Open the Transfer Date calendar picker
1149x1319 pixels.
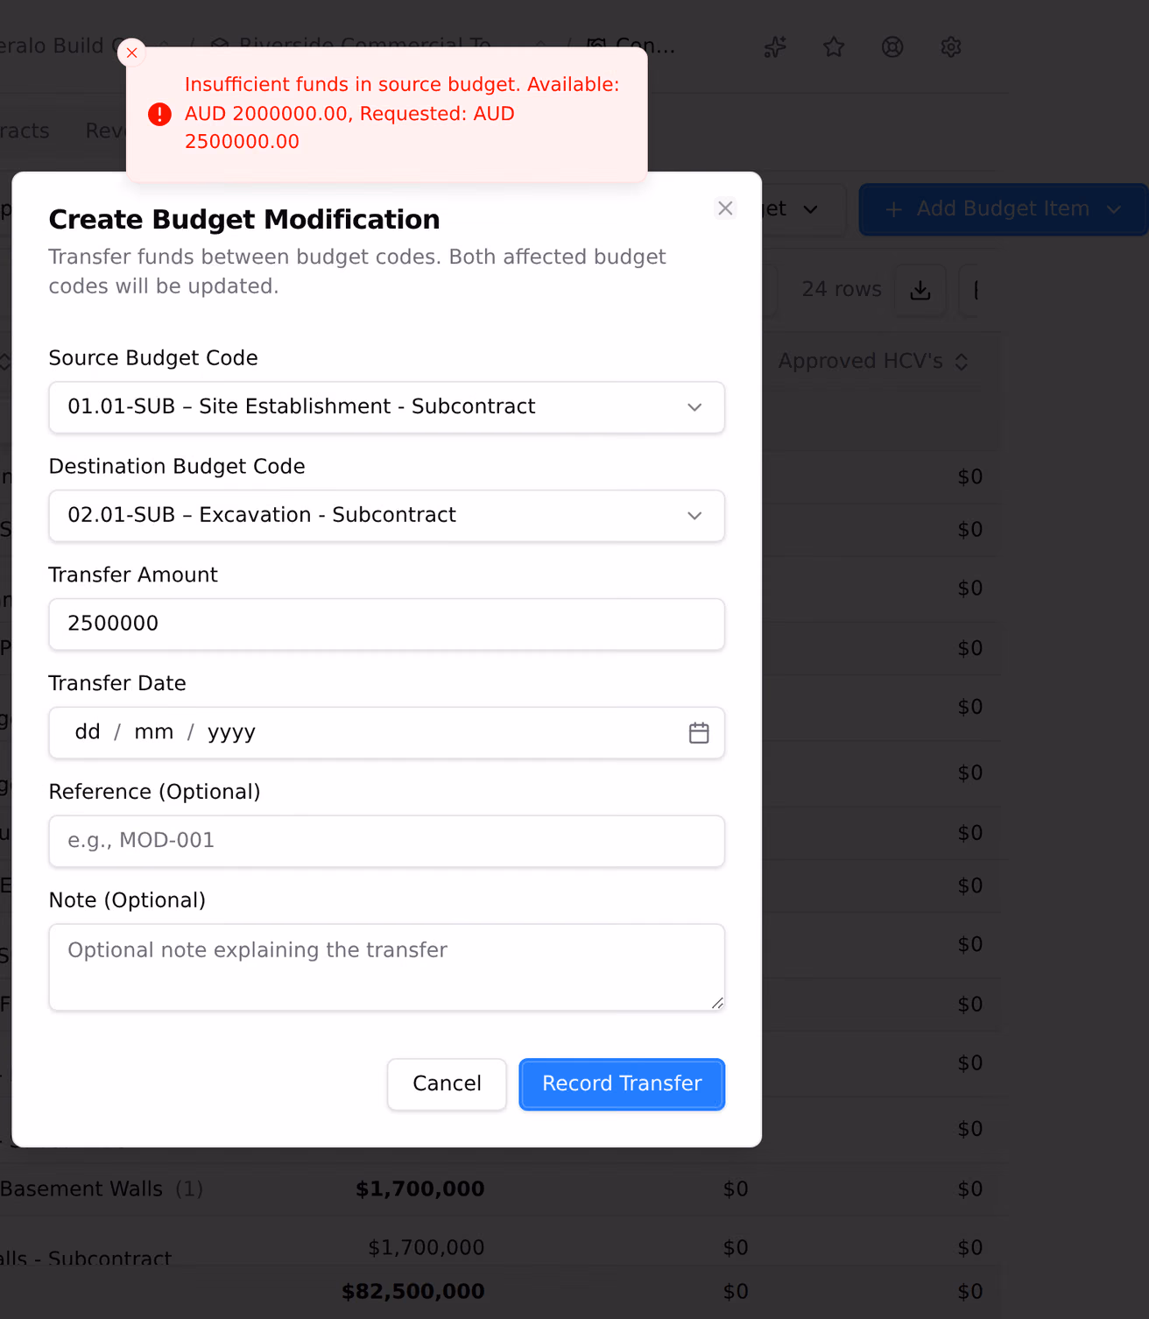pos(699,733)
